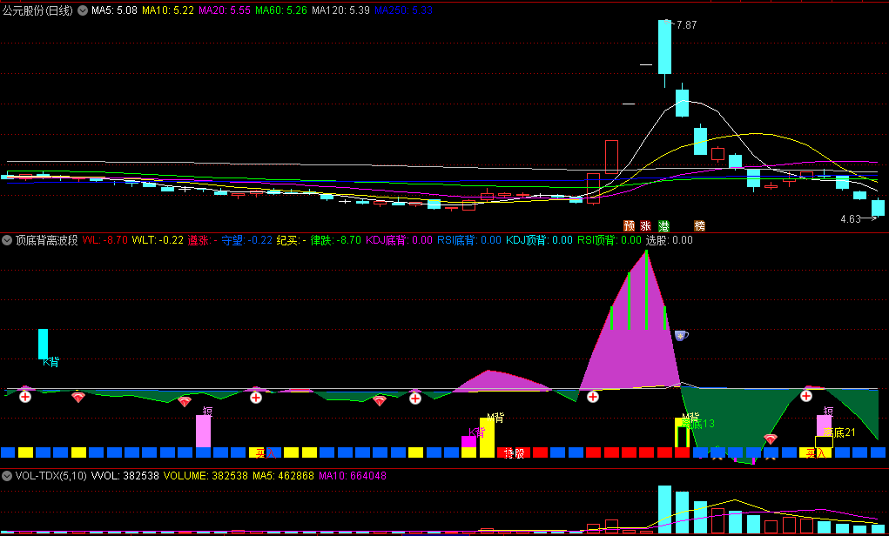Click the 守望: -0.22 value
This screenshot has width=889, height=536.
click(246, 240)
